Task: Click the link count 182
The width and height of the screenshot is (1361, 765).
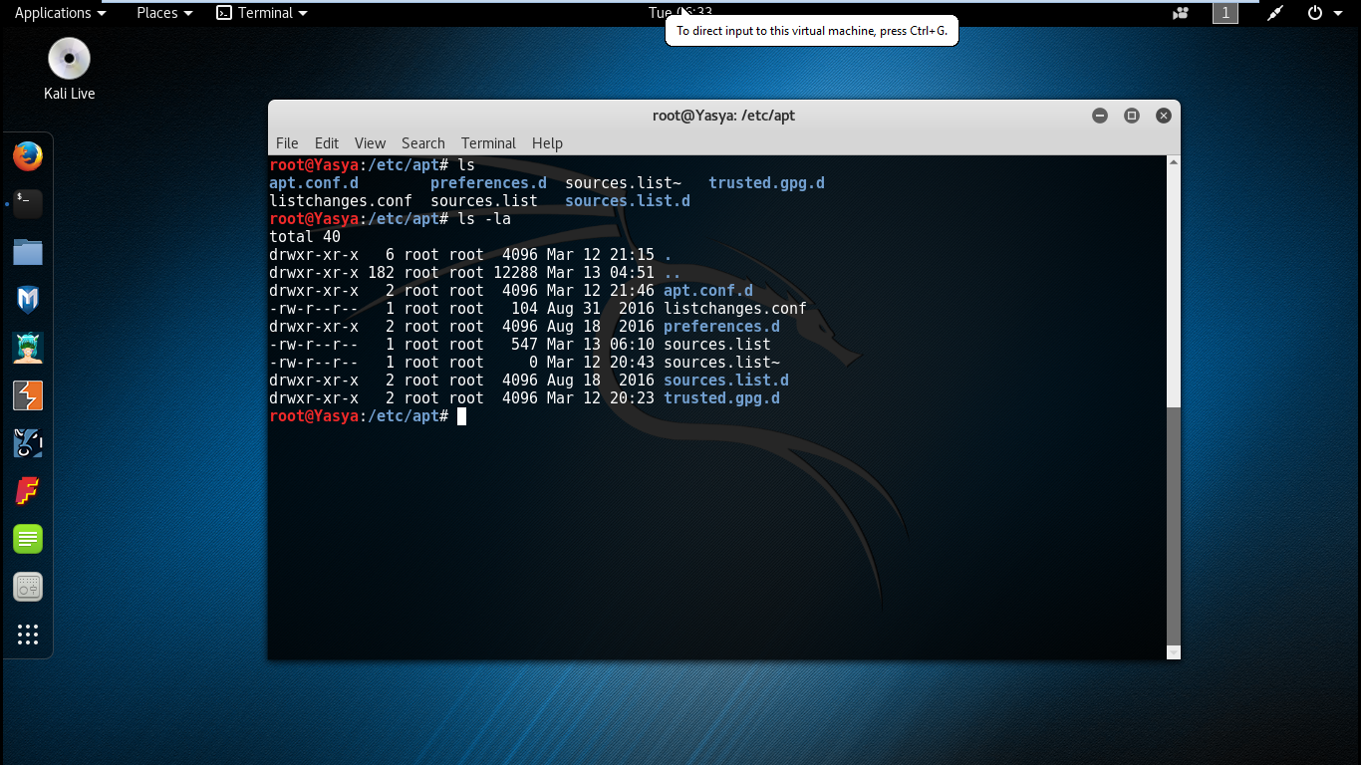Action: tap(381, 273)
